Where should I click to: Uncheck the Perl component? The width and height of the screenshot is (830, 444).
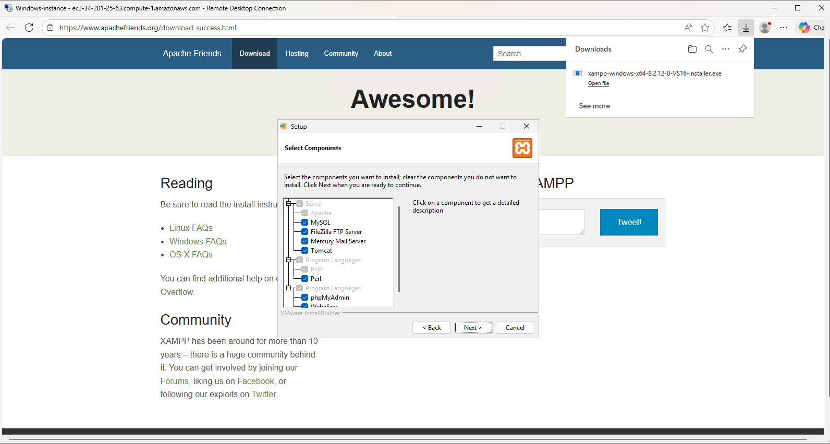coord(305,279)
